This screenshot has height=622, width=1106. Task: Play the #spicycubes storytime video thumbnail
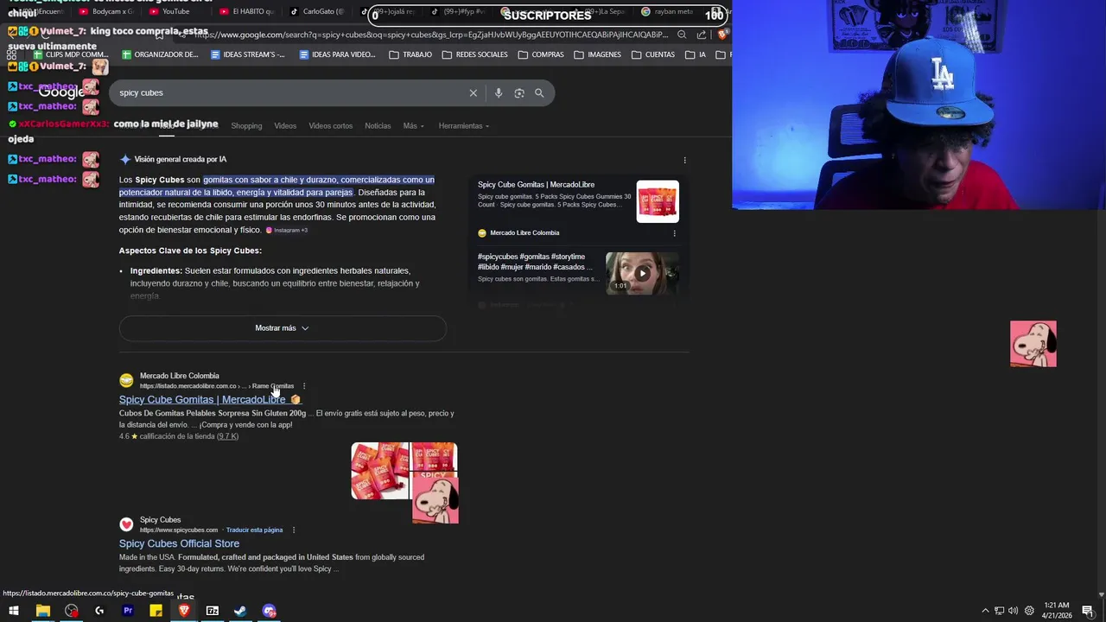(x=642, y=274)
